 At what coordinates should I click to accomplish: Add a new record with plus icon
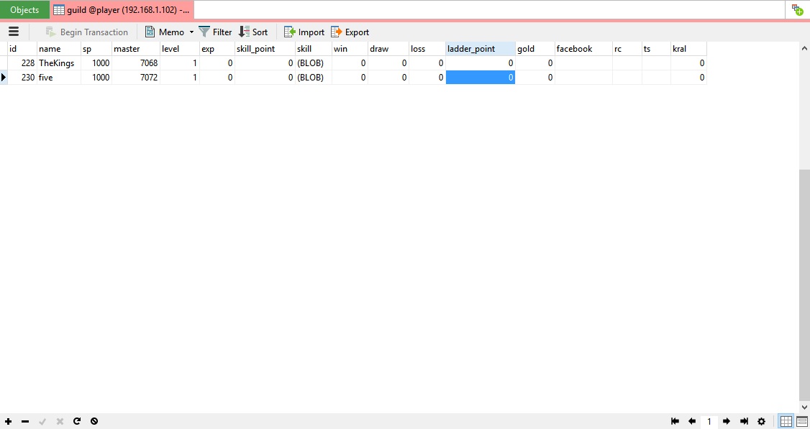8,421
